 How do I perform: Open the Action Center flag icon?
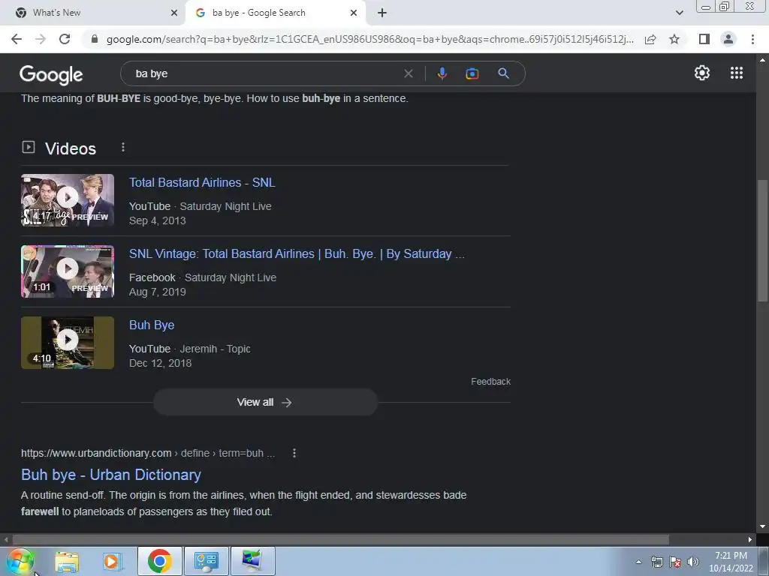pyautogui.click(x=675, y=562)
